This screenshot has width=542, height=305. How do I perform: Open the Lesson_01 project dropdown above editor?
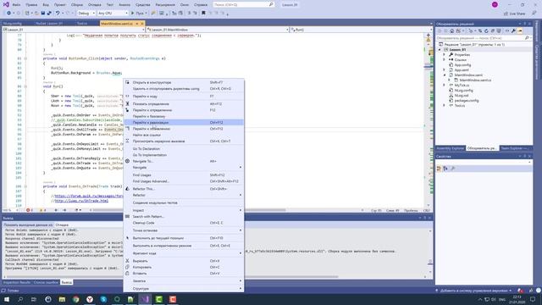pos(74,30)
